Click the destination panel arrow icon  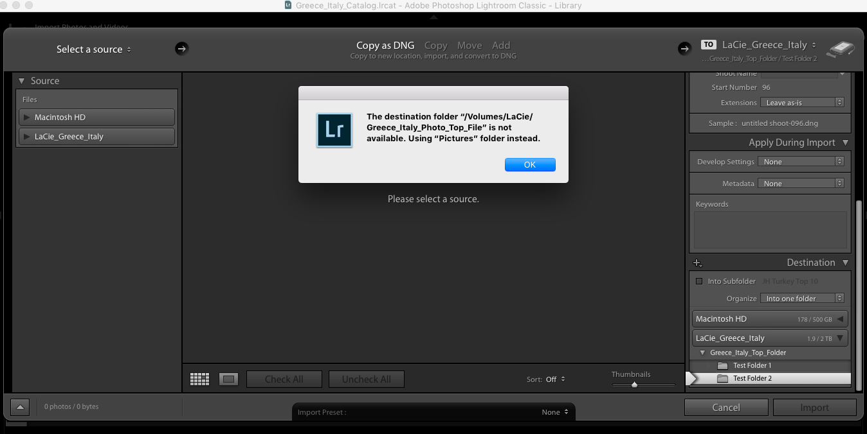pyautogui.click(x=684, y=49)
